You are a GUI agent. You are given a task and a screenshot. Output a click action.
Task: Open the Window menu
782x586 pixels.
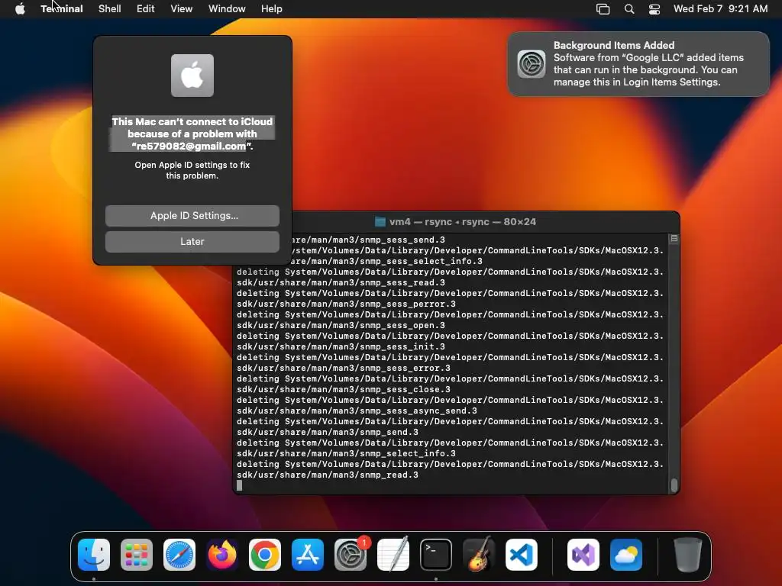[x=226, y=8]
